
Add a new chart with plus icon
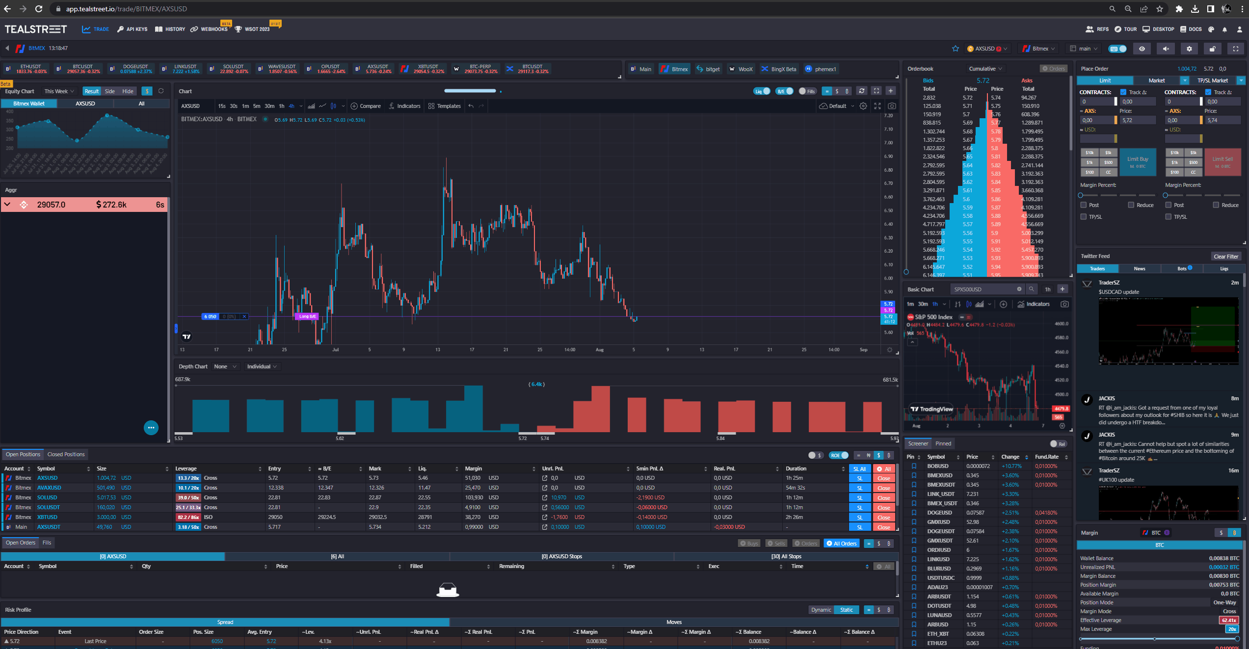coord(891,91)
